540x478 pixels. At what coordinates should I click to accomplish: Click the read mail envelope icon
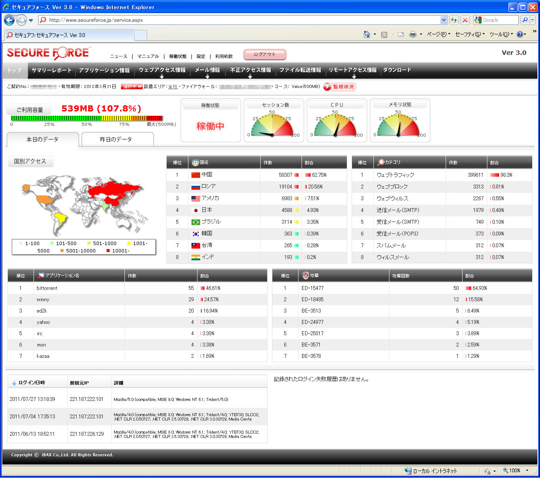(400, 34)
